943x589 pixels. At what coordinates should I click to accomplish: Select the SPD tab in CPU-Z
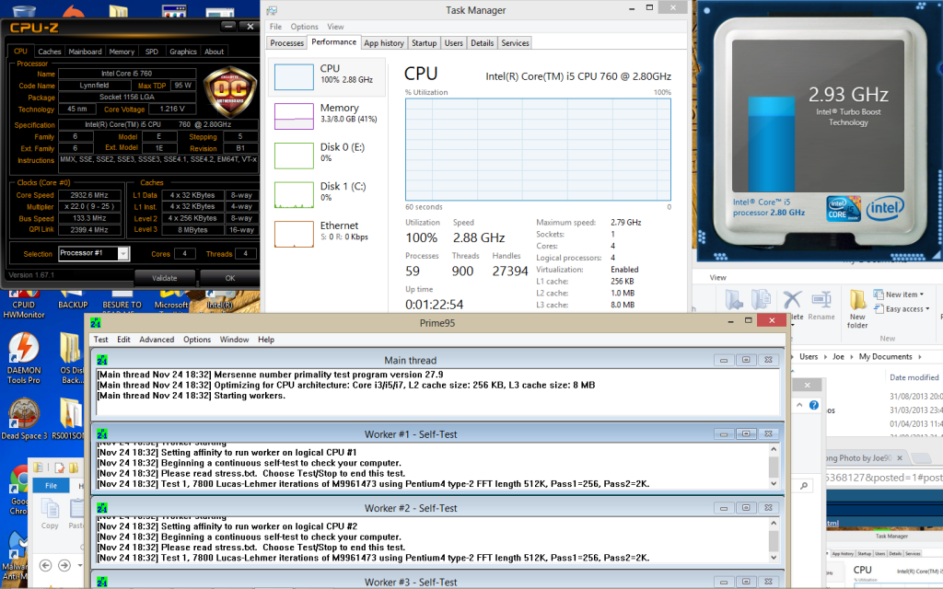152,52
